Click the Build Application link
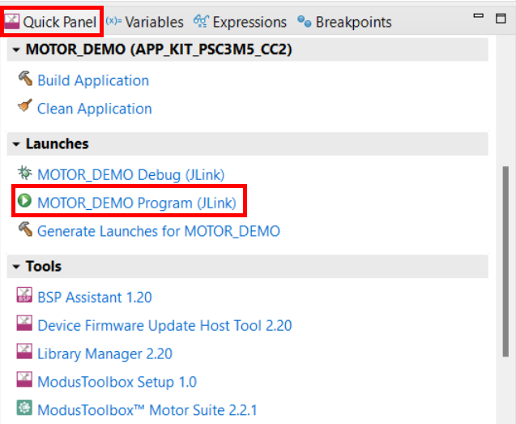Viewport: 516px width, 424px height. pos(93,80)
